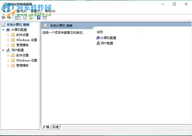Select Windows 设置 label under 计算机配置

(27, 40)
